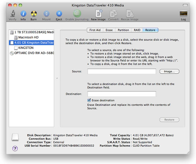Click inside the Source field

[x=122, y=71]
